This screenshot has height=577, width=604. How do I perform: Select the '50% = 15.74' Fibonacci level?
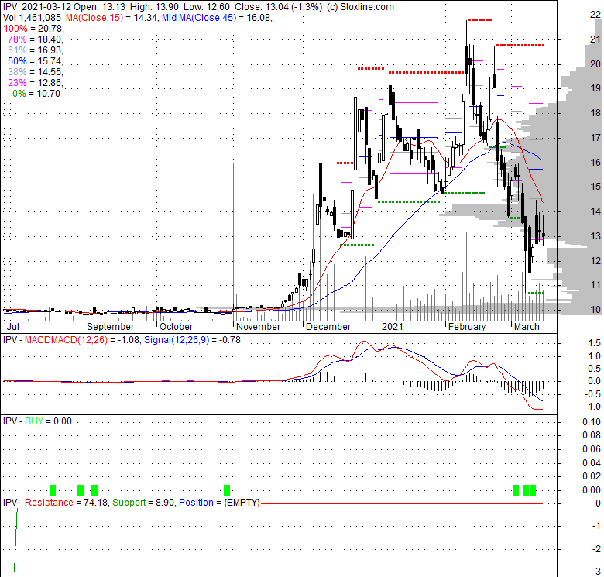pyautogui.click(x=35, y=61)
